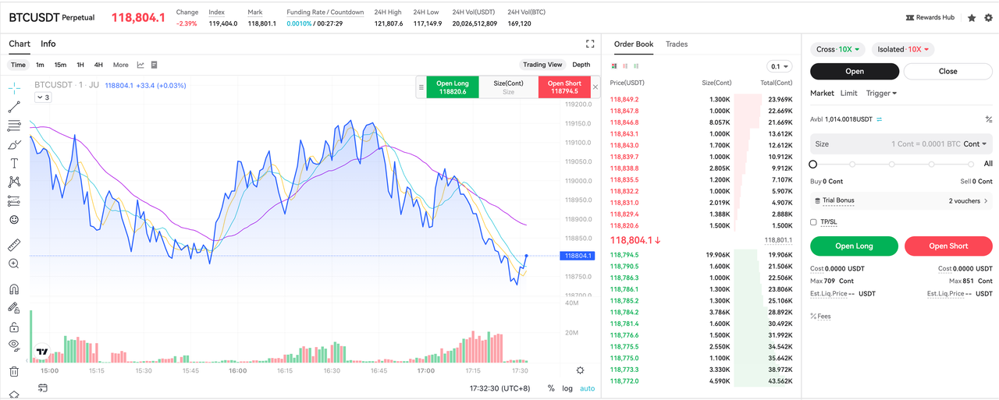Switch chart to Depth view
The image size is (999, 400).
[x=581, y=65]
